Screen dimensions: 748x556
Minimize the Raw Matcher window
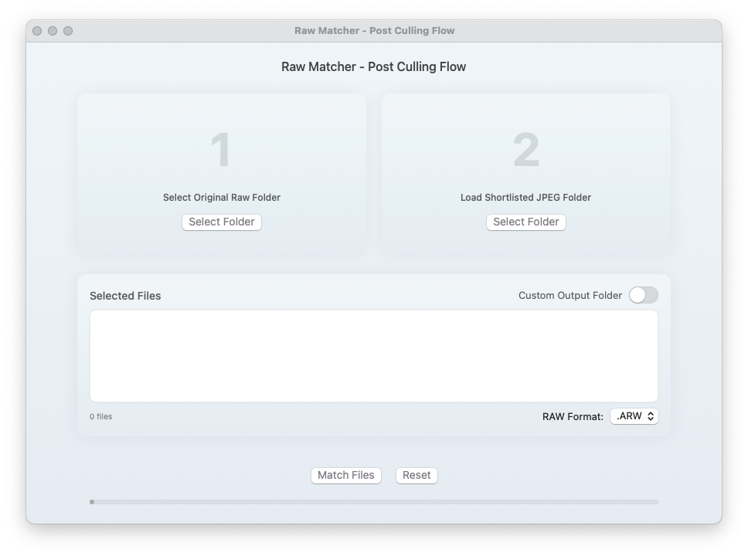pyautogui.click(x=53, y=31)
